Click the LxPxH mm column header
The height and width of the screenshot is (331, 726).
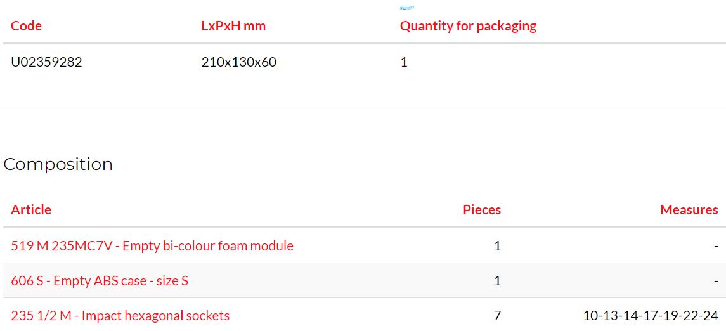pyautogui.click(x=233, y=25)
